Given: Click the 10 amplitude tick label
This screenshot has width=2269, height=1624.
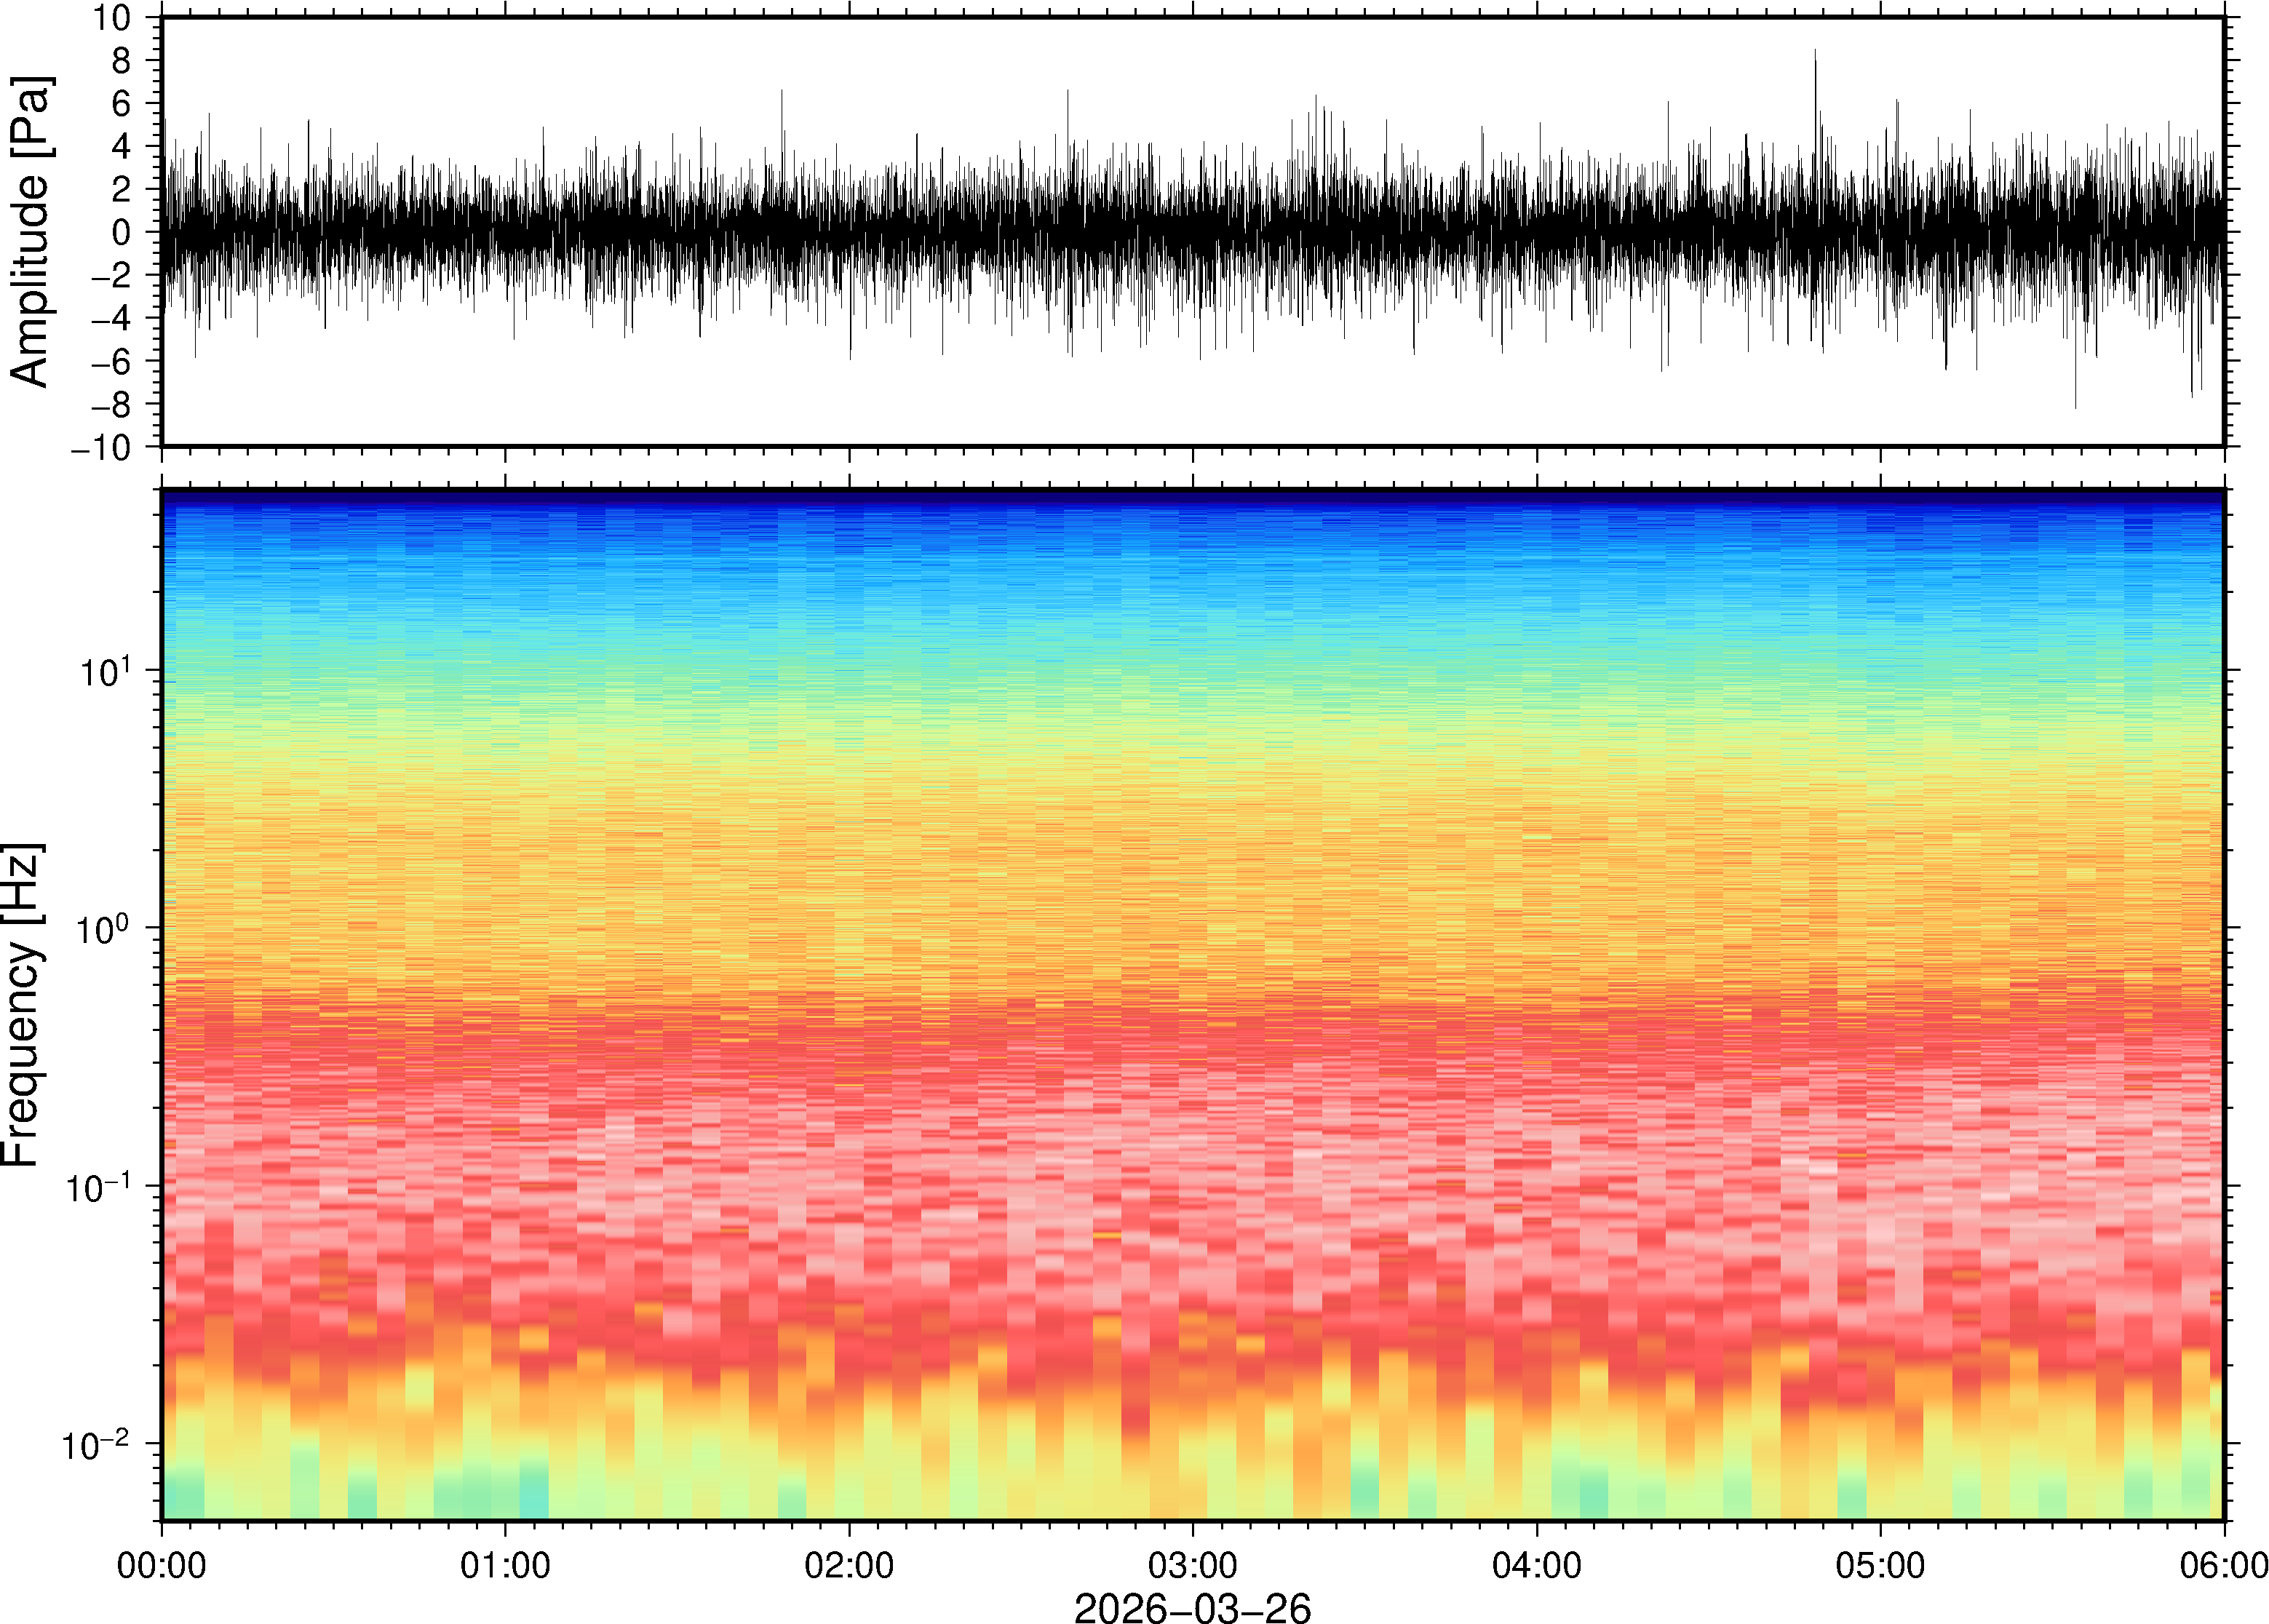Looking at the screenshot, I should point(112,18).
